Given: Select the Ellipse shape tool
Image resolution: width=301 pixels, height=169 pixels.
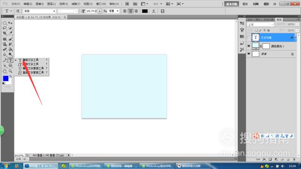Looking at the screenshot, I should (x=11, y=66).
